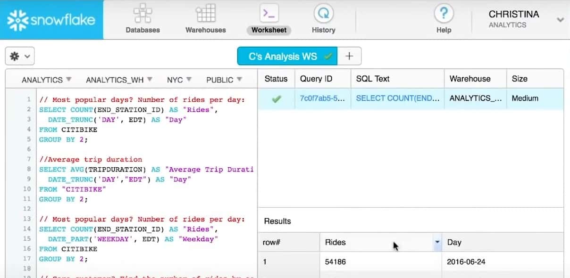Click line number 12 in the gutter
Viewport: 570px width, 278px height.
(x=27, y=209)
